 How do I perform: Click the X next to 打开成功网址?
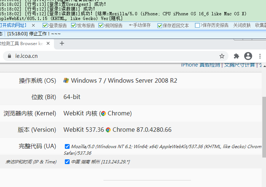(34, 25)
